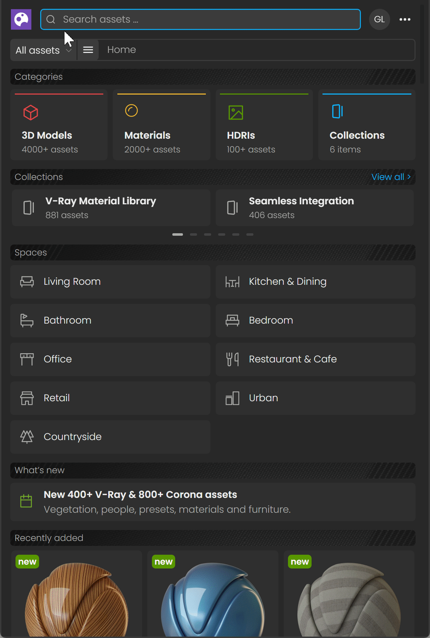Image resolution: width=430 pixels, height=638 pixels.
Task: Click the blue Collections category icon
Action: pyautogui.click(x=337, y=111)
